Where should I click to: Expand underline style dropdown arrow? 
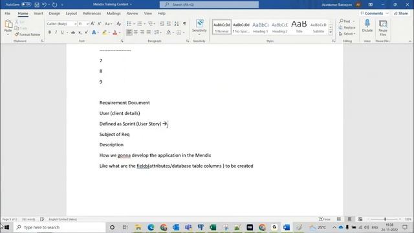tap(67, 32)
